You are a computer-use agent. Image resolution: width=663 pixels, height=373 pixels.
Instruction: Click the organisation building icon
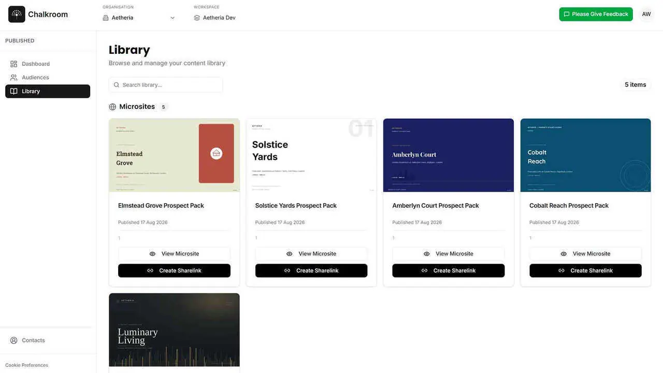tap(106, 18)
